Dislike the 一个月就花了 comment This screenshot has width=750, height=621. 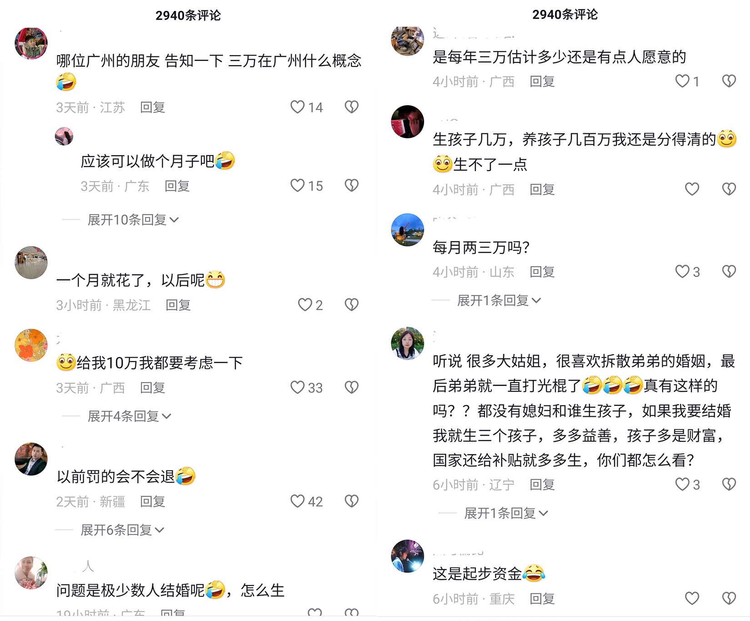(x=351, y=304)
